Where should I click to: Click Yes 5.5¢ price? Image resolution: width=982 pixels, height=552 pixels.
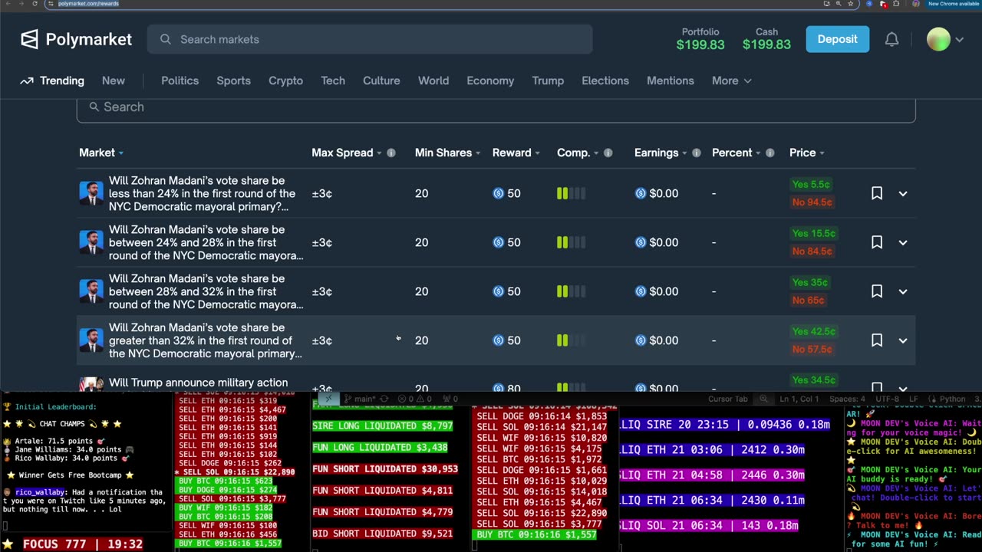click(x=812, y=184)
